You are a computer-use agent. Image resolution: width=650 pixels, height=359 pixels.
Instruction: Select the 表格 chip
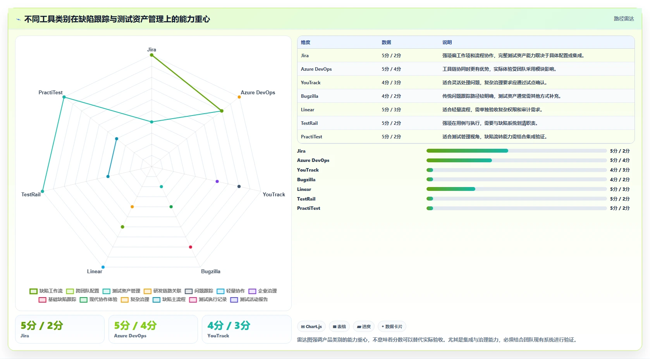(x=339, y=327)
